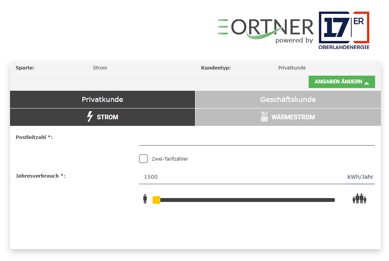Click the Strom value next to Sparte
Screen dimensions: 389x261
tap(100, 68)
